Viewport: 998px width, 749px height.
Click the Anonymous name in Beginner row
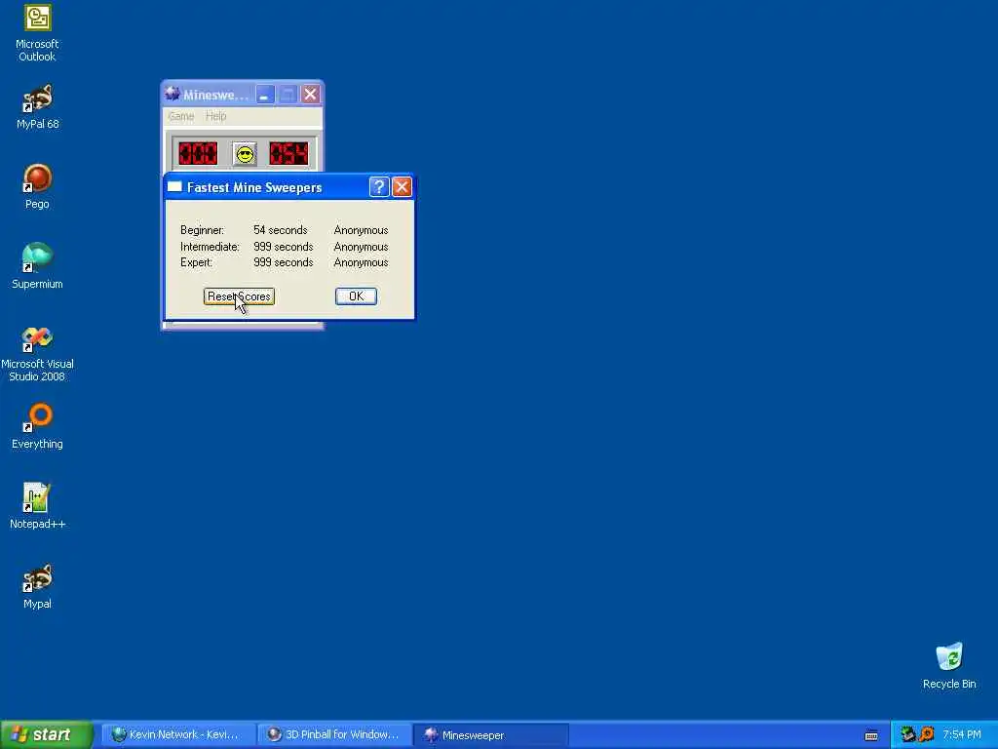click(361, 230)
